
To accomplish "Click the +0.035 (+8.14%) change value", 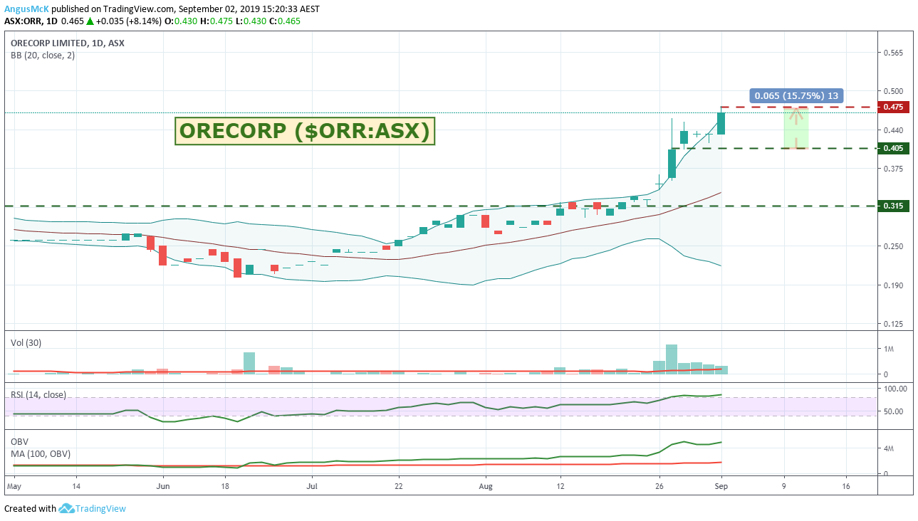I will coord(129,21).
